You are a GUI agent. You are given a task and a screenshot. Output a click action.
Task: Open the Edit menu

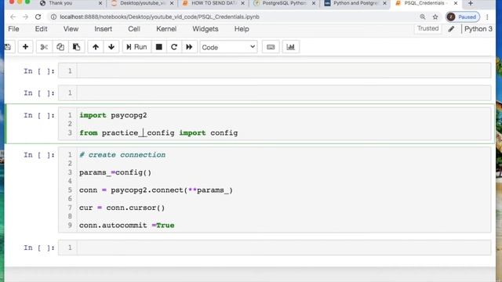(41, 29)
